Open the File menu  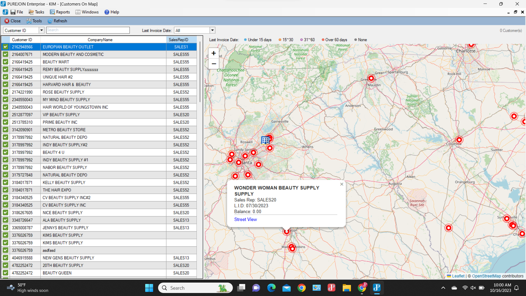click(x=17, y=12)
